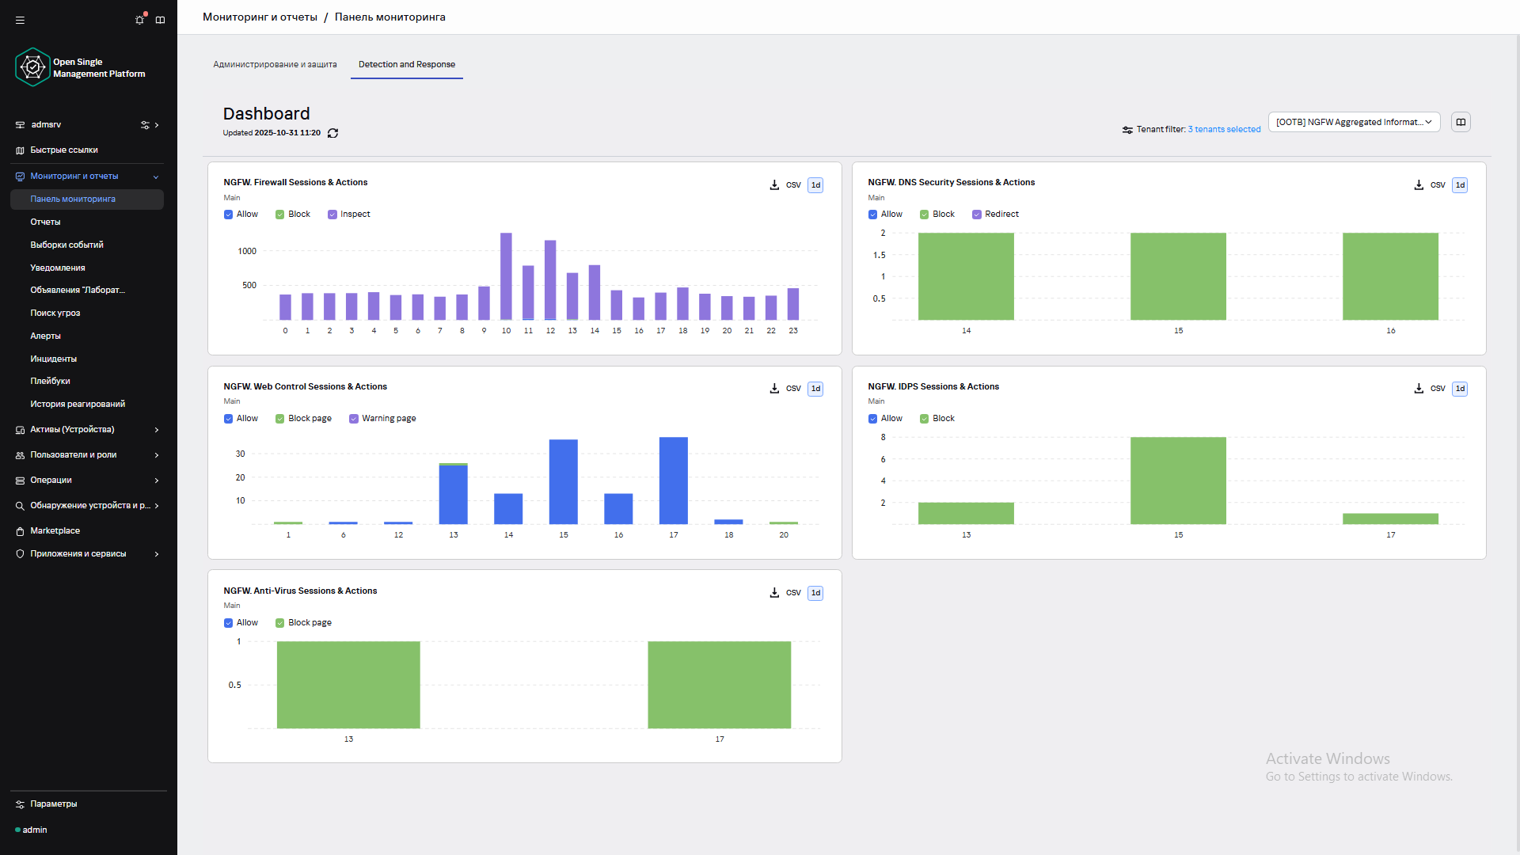Image resolution: width=1520 pixels, height=855 pixels.
Task: Click the layout icon right of dashboard dropdown
Action: coord(1461,122)
